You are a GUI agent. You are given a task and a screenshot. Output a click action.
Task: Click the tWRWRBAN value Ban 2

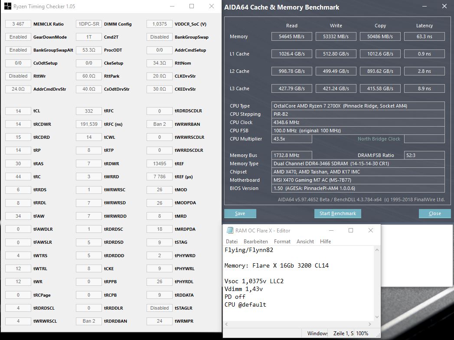(159, 124)
